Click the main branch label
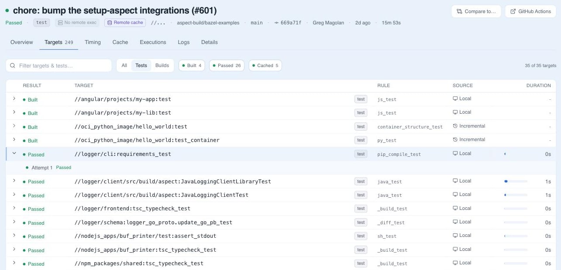This screenshot has height=270, width=561. point(257,23)
